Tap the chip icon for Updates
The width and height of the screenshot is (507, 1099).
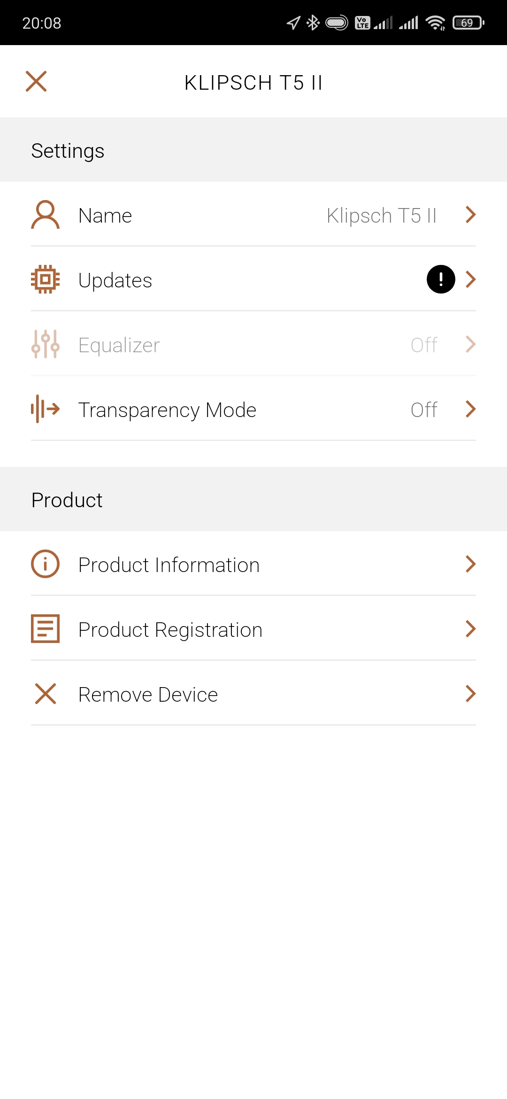[x=45, y=279]
